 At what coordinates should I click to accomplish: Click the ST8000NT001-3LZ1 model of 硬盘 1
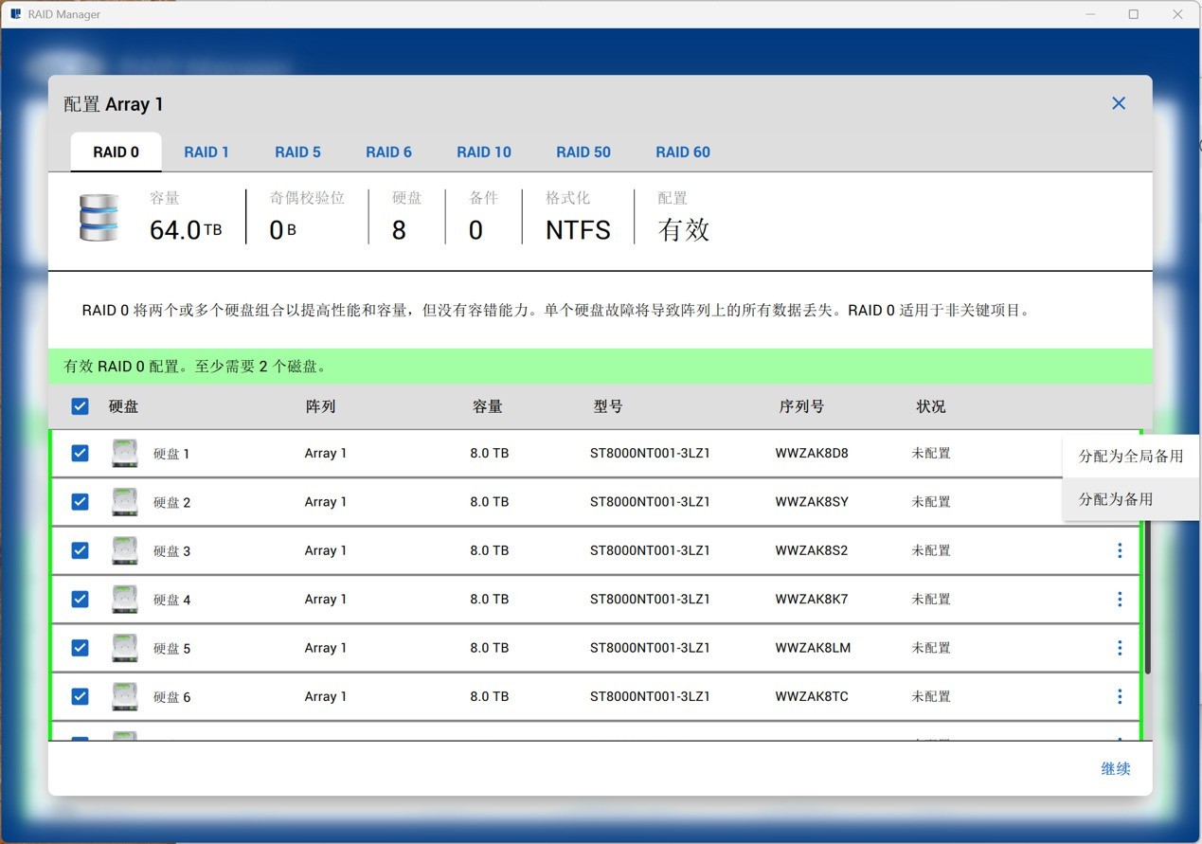[650, 453]
